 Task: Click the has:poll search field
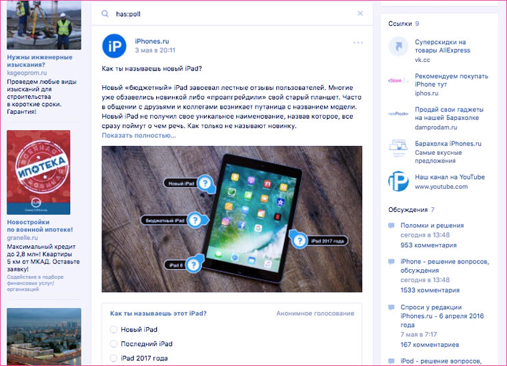pos(232,14)
